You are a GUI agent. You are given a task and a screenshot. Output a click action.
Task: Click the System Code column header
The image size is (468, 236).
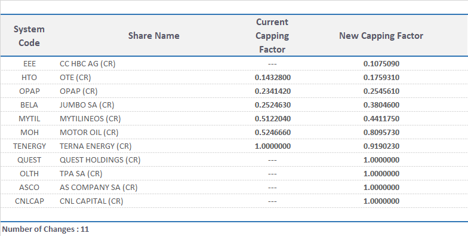(29, 36)
